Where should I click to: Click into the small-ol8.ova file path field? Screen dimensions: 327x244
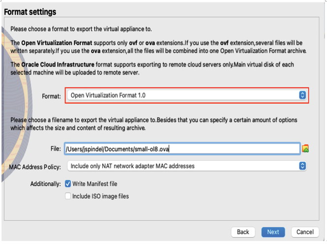pos(182,149)
